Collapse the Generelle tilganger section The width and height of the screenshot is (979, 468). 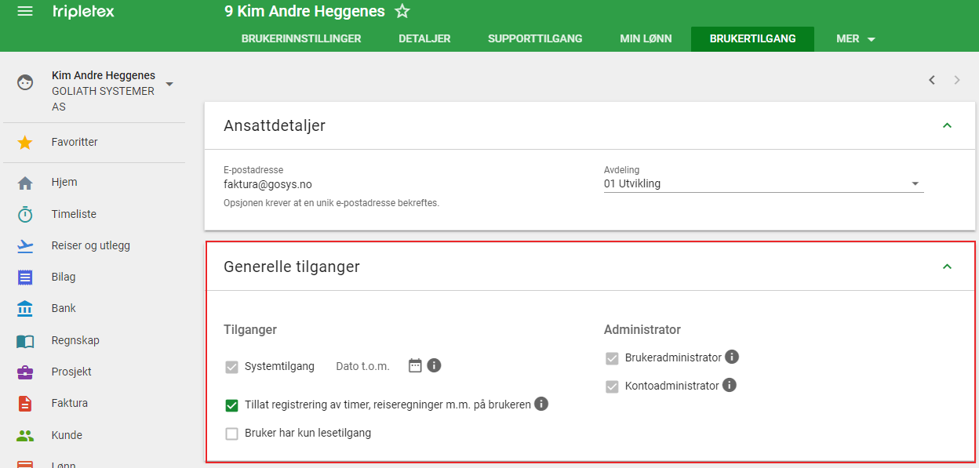pos(947,267)
